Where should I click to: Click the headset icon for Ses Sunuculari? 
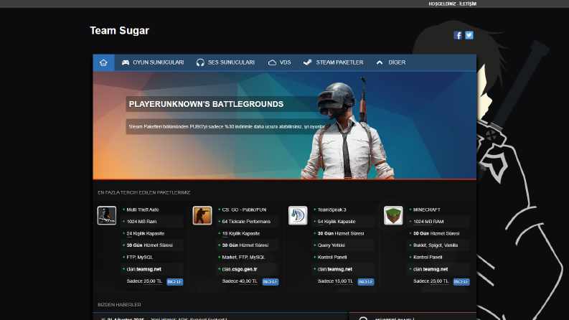pos(200,62)
